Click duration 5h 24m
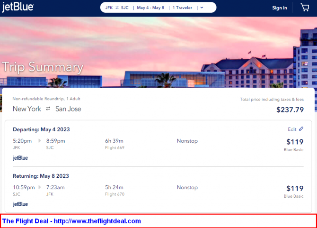Viewport: 317px width, 228px height. coord(114,188)
